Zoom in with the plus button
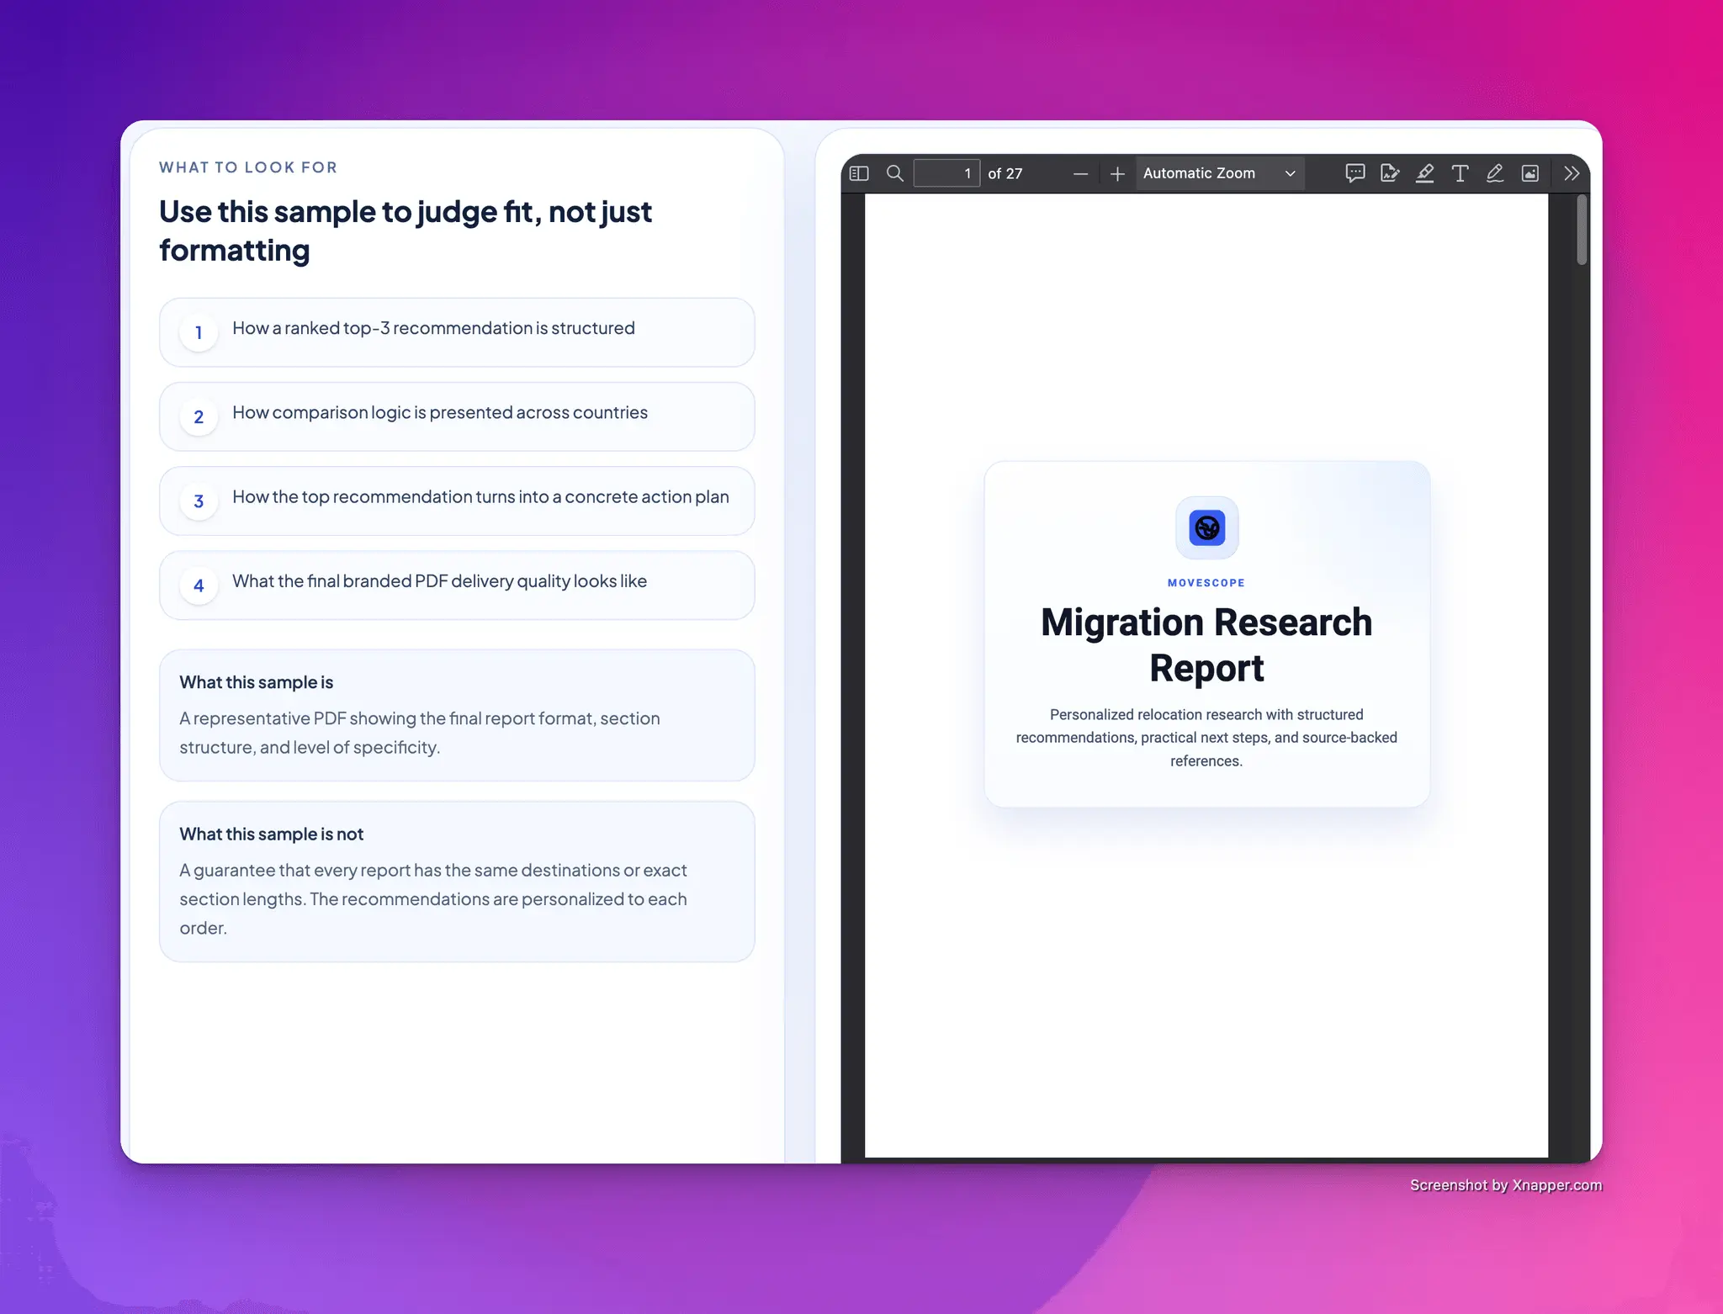The image size is (1723, 1314). [1117, 173]
